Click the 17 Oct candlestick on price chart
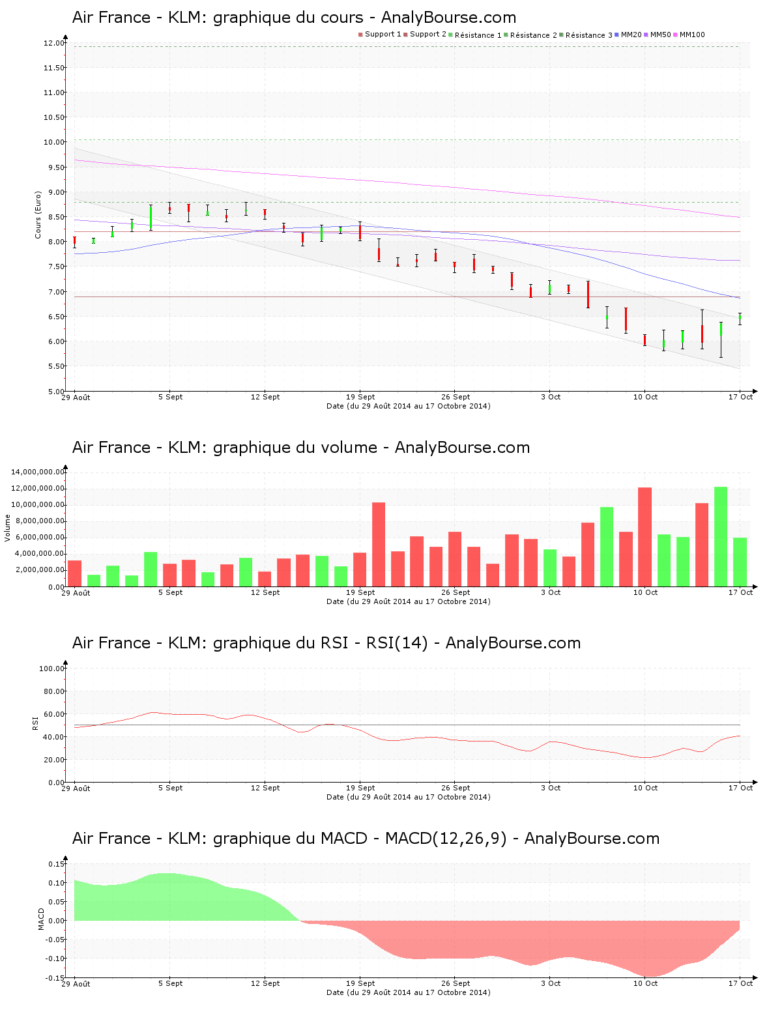 pos(740,318)
